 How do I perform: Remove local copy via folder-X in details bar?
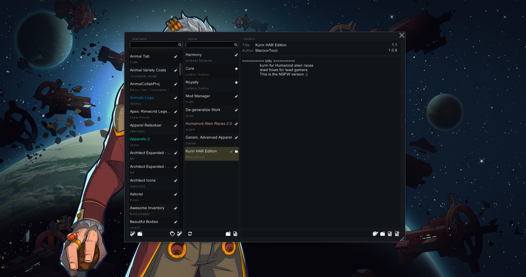tap(383, 234)
